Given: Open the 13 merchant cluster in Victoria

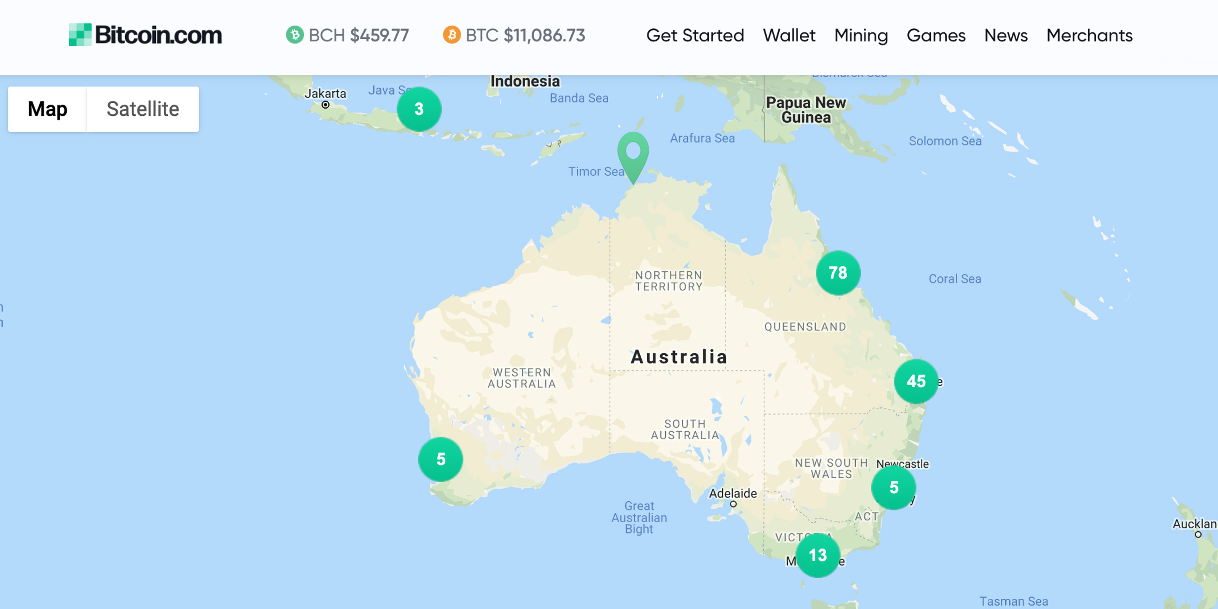Looking at the screenshot, I should (x=818, y=555).
